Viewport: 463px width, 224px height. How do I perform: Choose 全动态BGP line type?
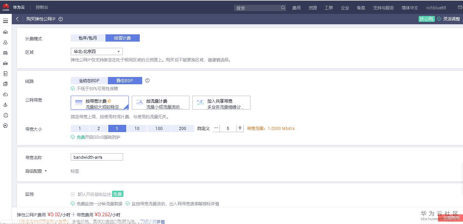[x=89, y=80]
